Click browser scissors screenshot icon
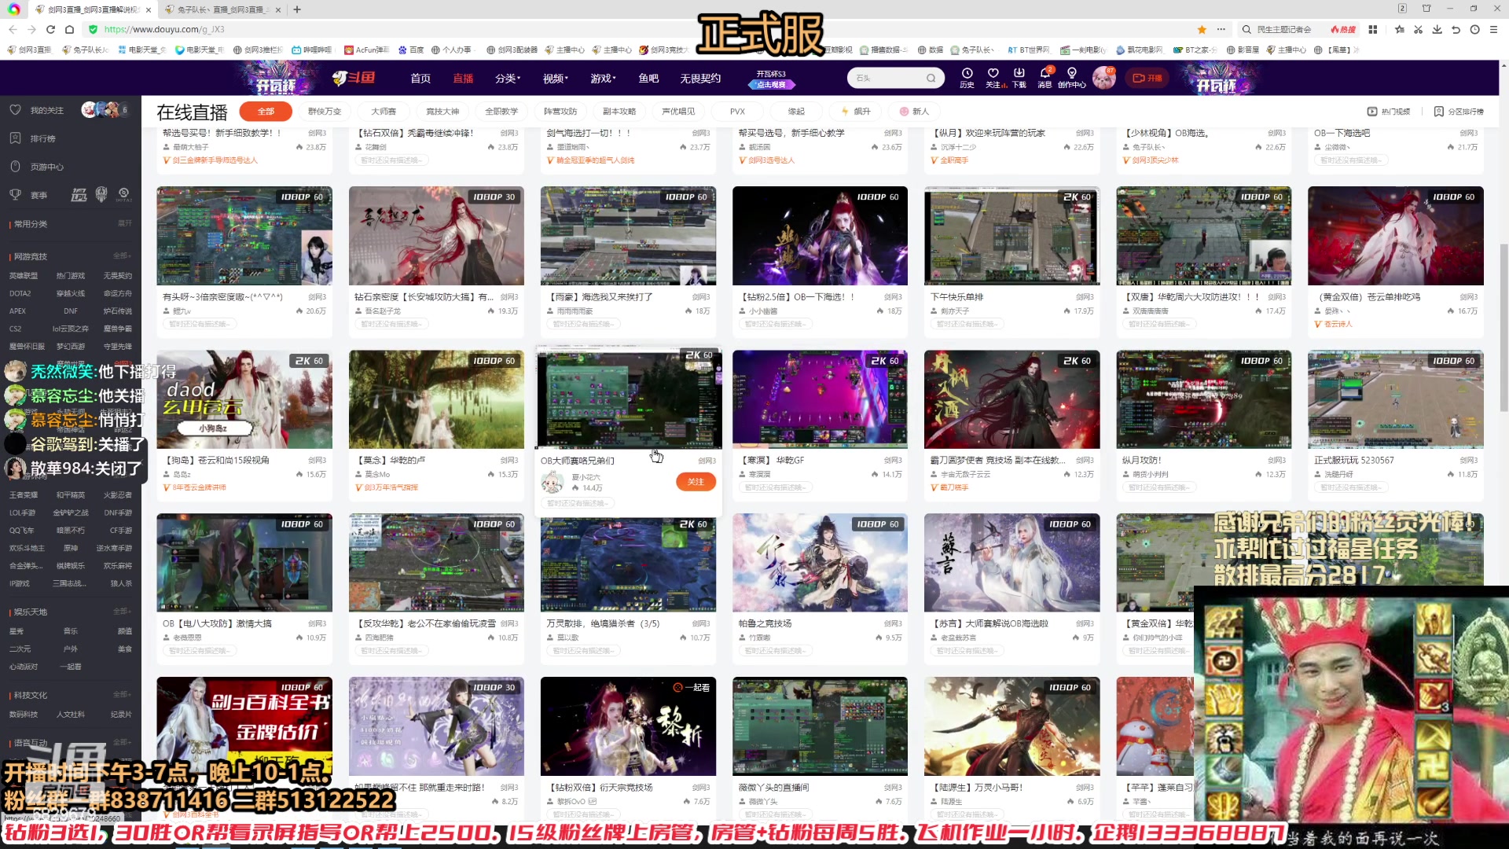Screen dimensions: 1509x849 (x=1419, y=29)
